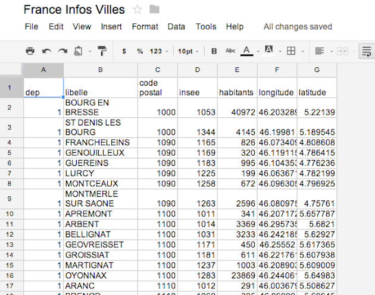Click the France Infos Villes title
Screen dimensions: 375x295
pos(74,10)
